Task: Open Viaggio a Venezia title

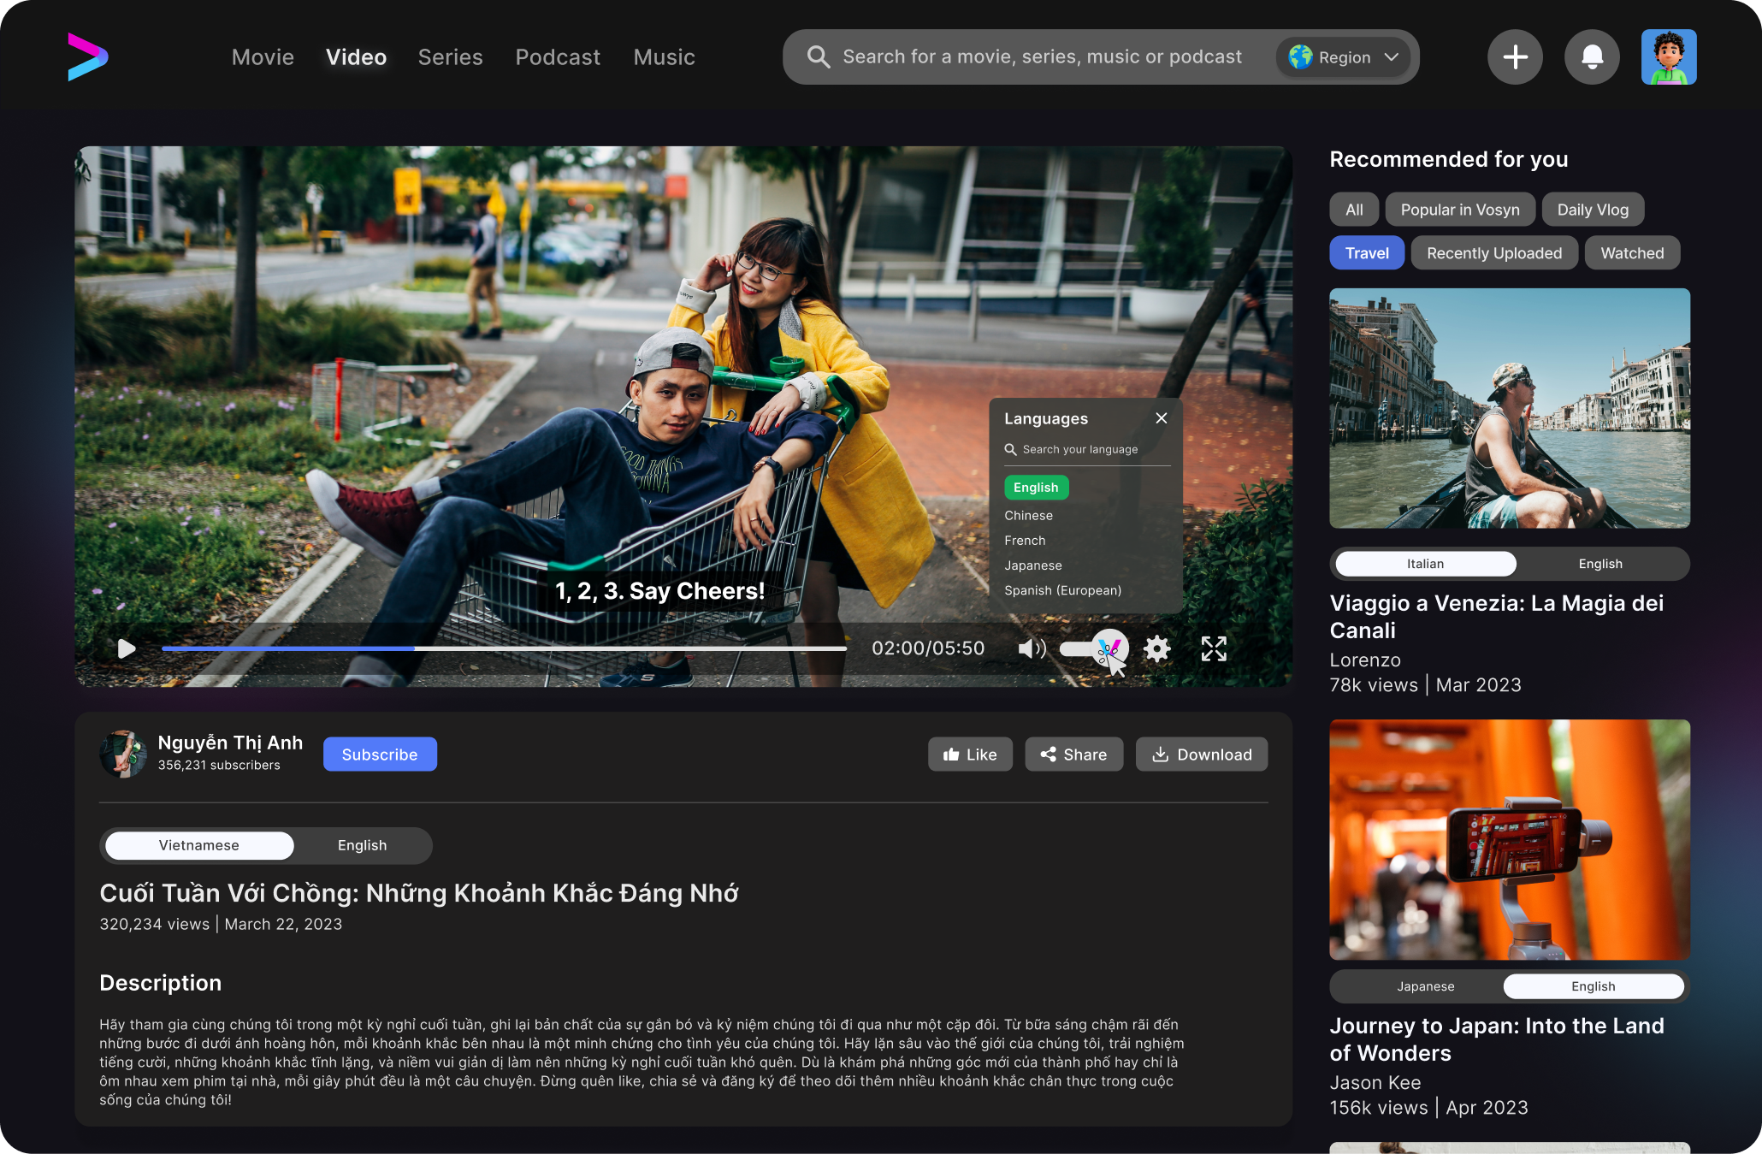Action: [1496, 617]
